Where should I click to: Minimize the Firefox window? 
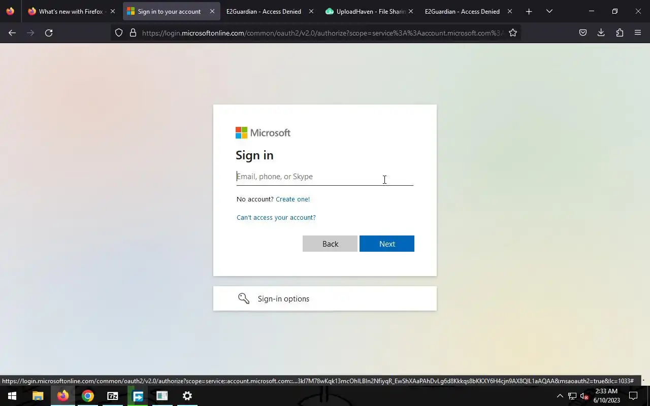592,11
